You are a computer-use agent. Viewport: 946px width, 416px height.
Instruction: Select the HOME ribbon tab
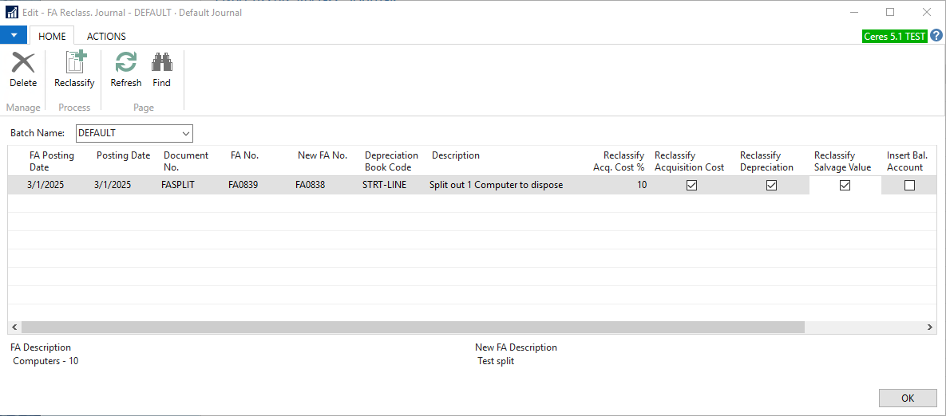click(x=52, y=36)
